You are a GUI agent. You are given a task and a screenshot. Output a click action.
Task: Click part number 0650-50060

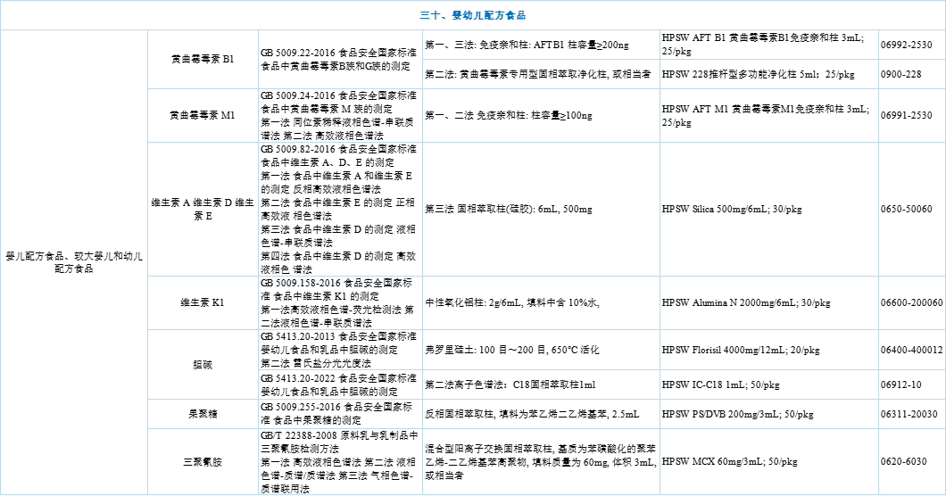[x=906, y=210]
